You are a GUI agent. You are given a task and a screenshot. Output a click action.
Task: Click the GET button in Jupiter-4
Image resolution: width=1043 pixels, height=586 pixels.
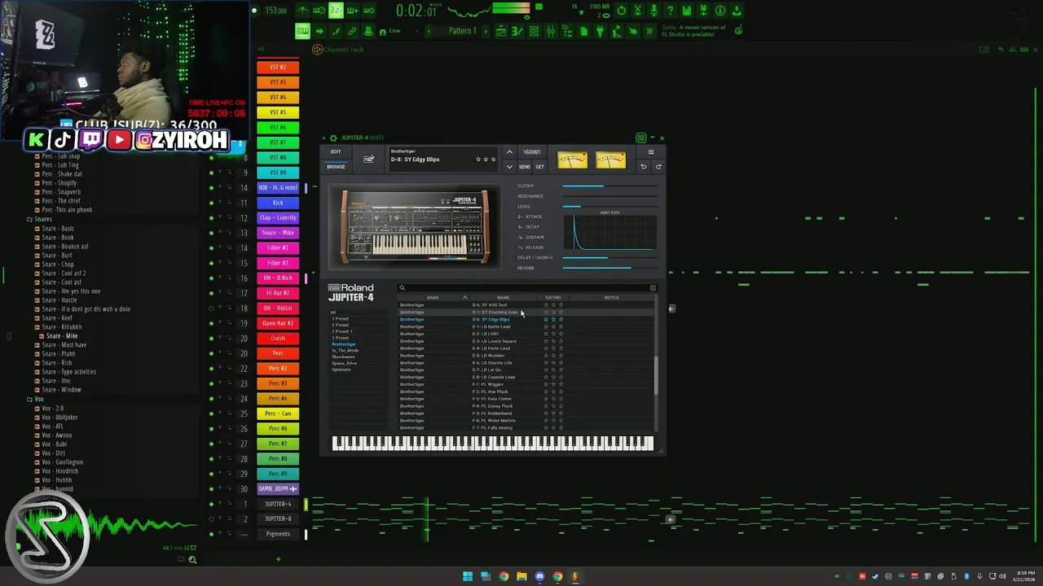coord(539,167)
